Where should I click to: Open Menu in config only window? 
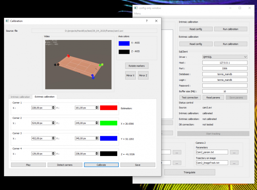(x=137, y=13)
